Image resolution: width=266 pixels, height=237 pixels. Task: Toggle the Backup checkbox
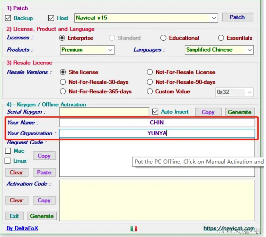(8, 18)
